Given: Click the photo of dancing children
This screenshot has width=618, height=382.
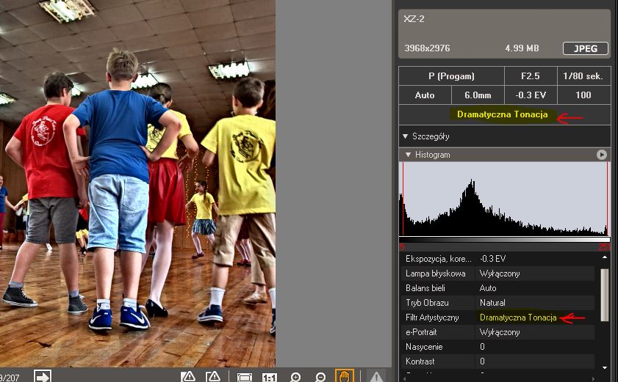Looking at the screenshot, I should point(137,183).
